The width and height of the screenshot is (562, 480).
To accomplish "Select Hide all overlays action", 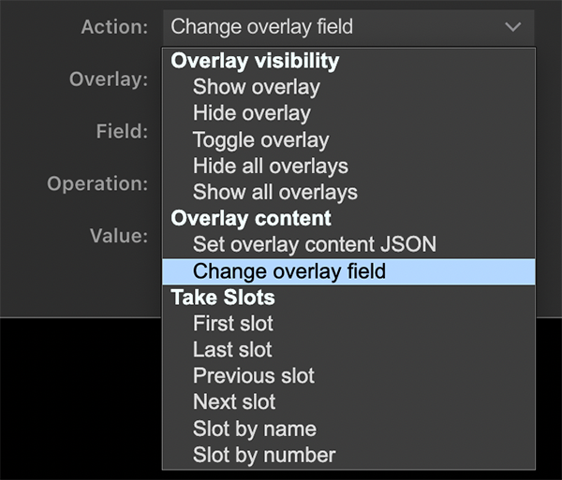I will click(270, 167).
